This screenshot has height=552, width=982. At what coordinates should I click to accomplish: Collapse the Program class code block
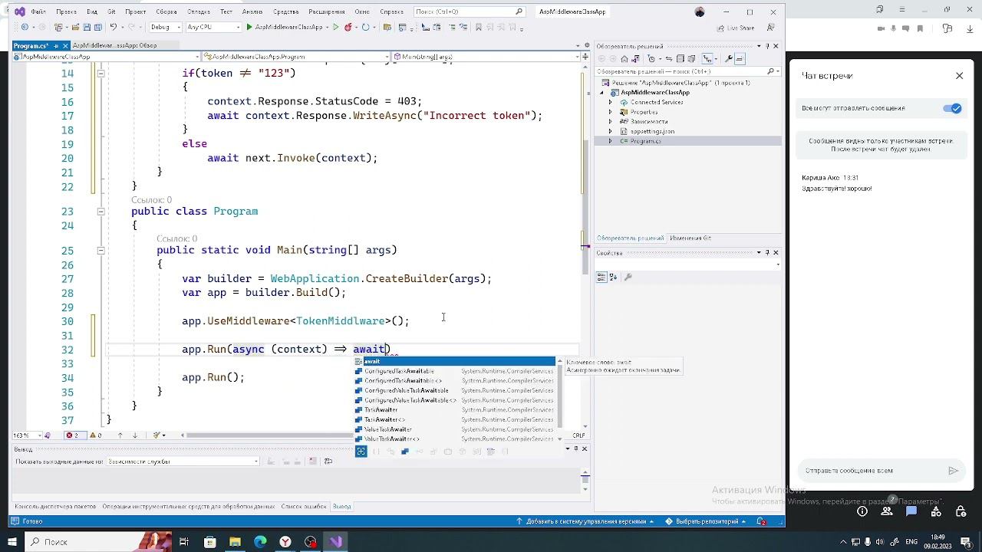coord(101,212)
